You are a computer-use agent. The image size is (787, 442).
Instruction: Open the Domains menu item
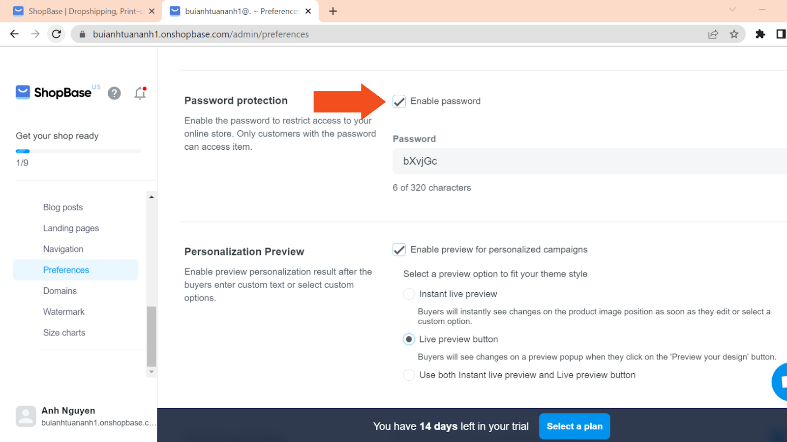(60, 291)
